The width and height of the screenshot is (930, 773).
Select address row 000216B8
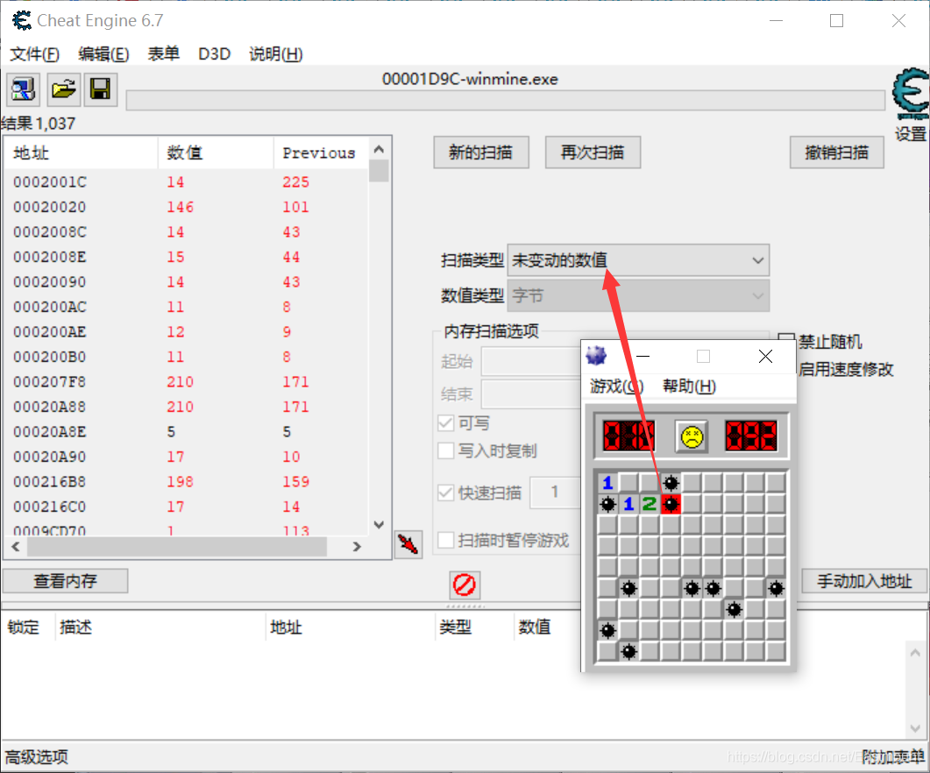pyautogui.click(x=186, y=482)
